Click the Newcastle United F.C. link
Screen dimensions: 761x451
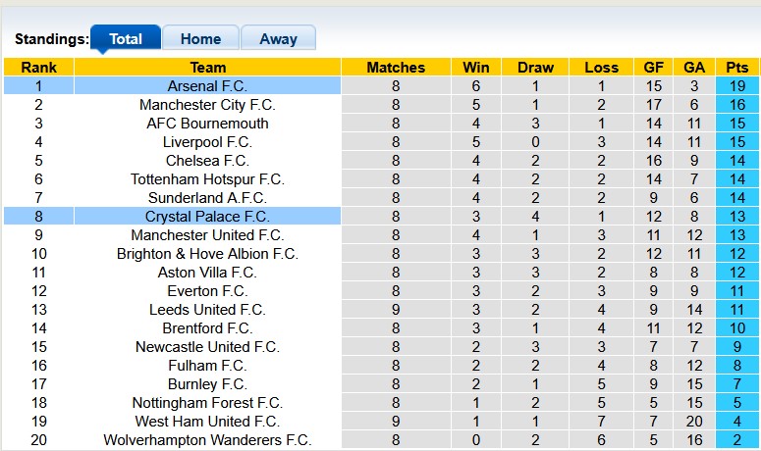(207, 347)
